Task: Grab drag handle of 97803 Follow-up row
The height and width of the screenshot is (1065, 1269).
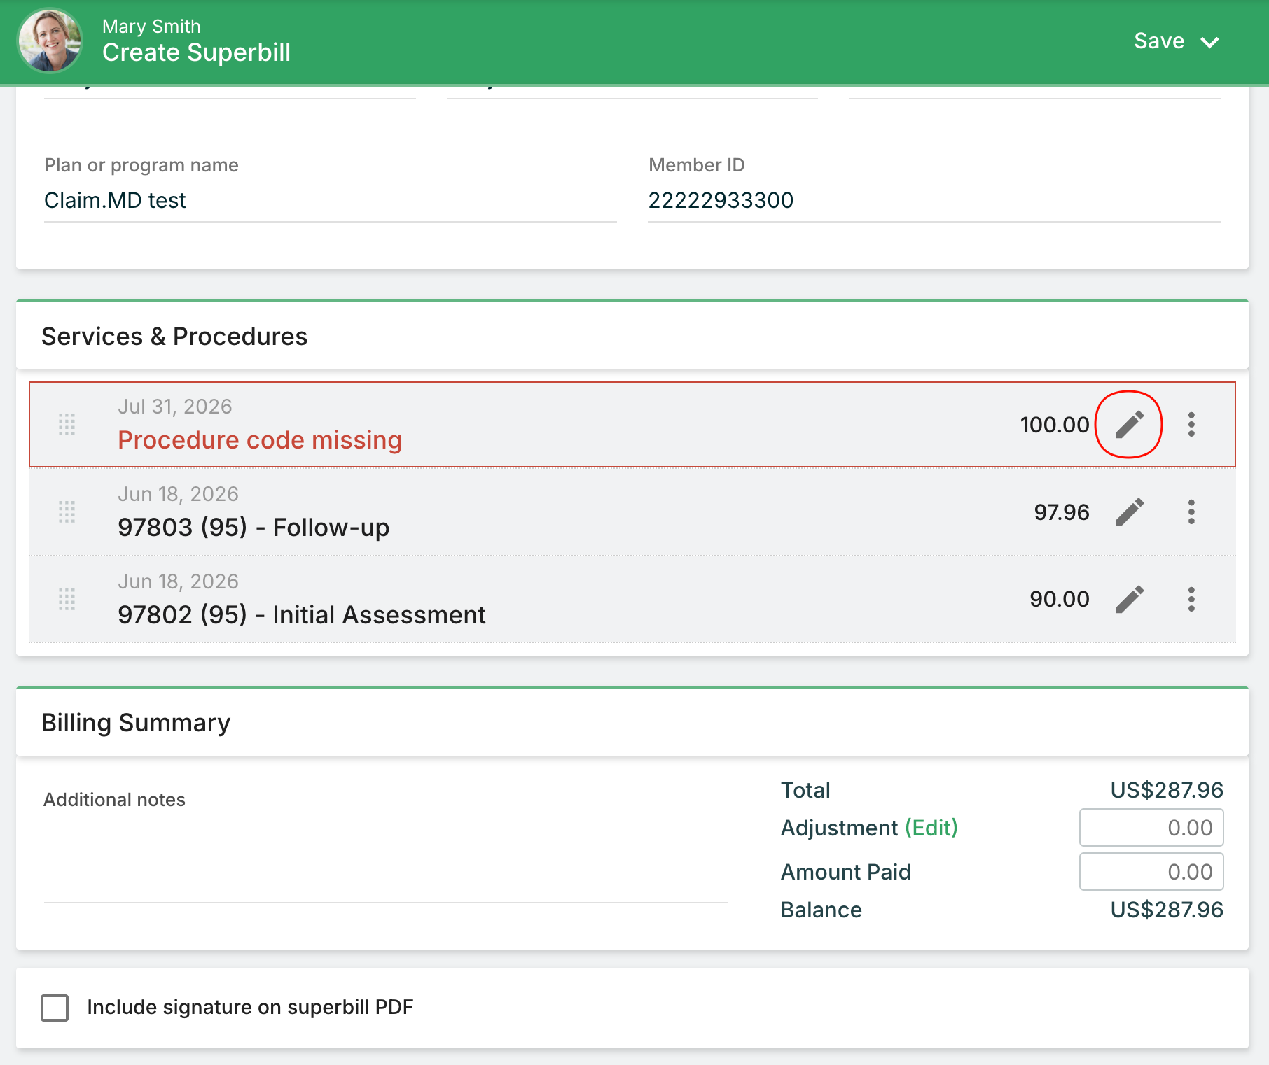Action: [67, 512]
